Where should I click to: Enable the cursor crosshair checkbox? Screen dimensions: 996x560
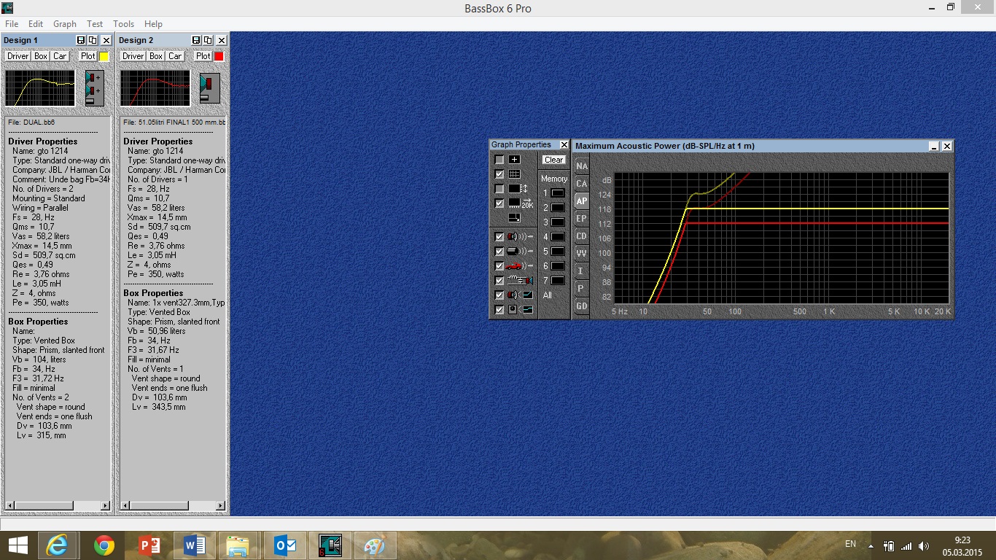click(x=499, y=160)
